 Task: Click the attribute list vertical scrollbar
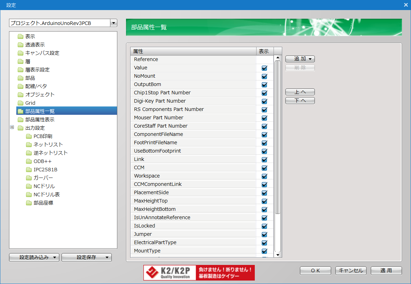click(277, 139)
